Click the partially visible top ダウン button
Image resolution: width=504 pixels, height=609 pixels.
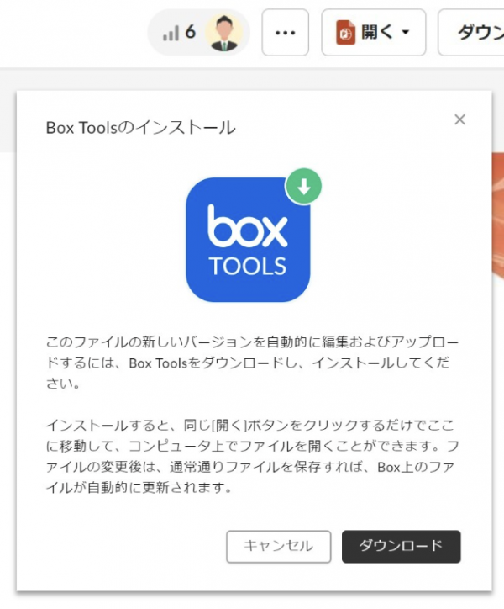[x=471, y=33]
